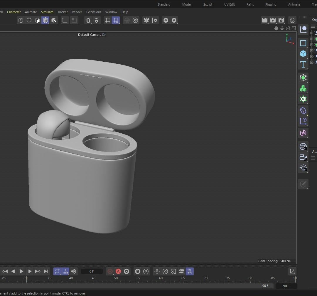This screenshot has width=317, height=296.
Task: Render View clapperboard icon
Action: (x=265, y=20)
